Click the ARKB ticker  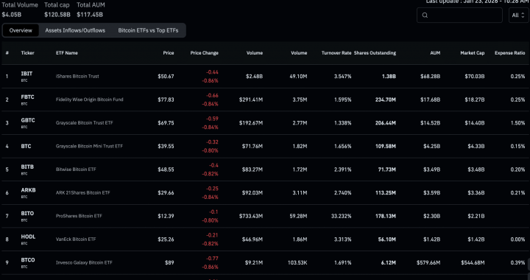click(28, 190)
